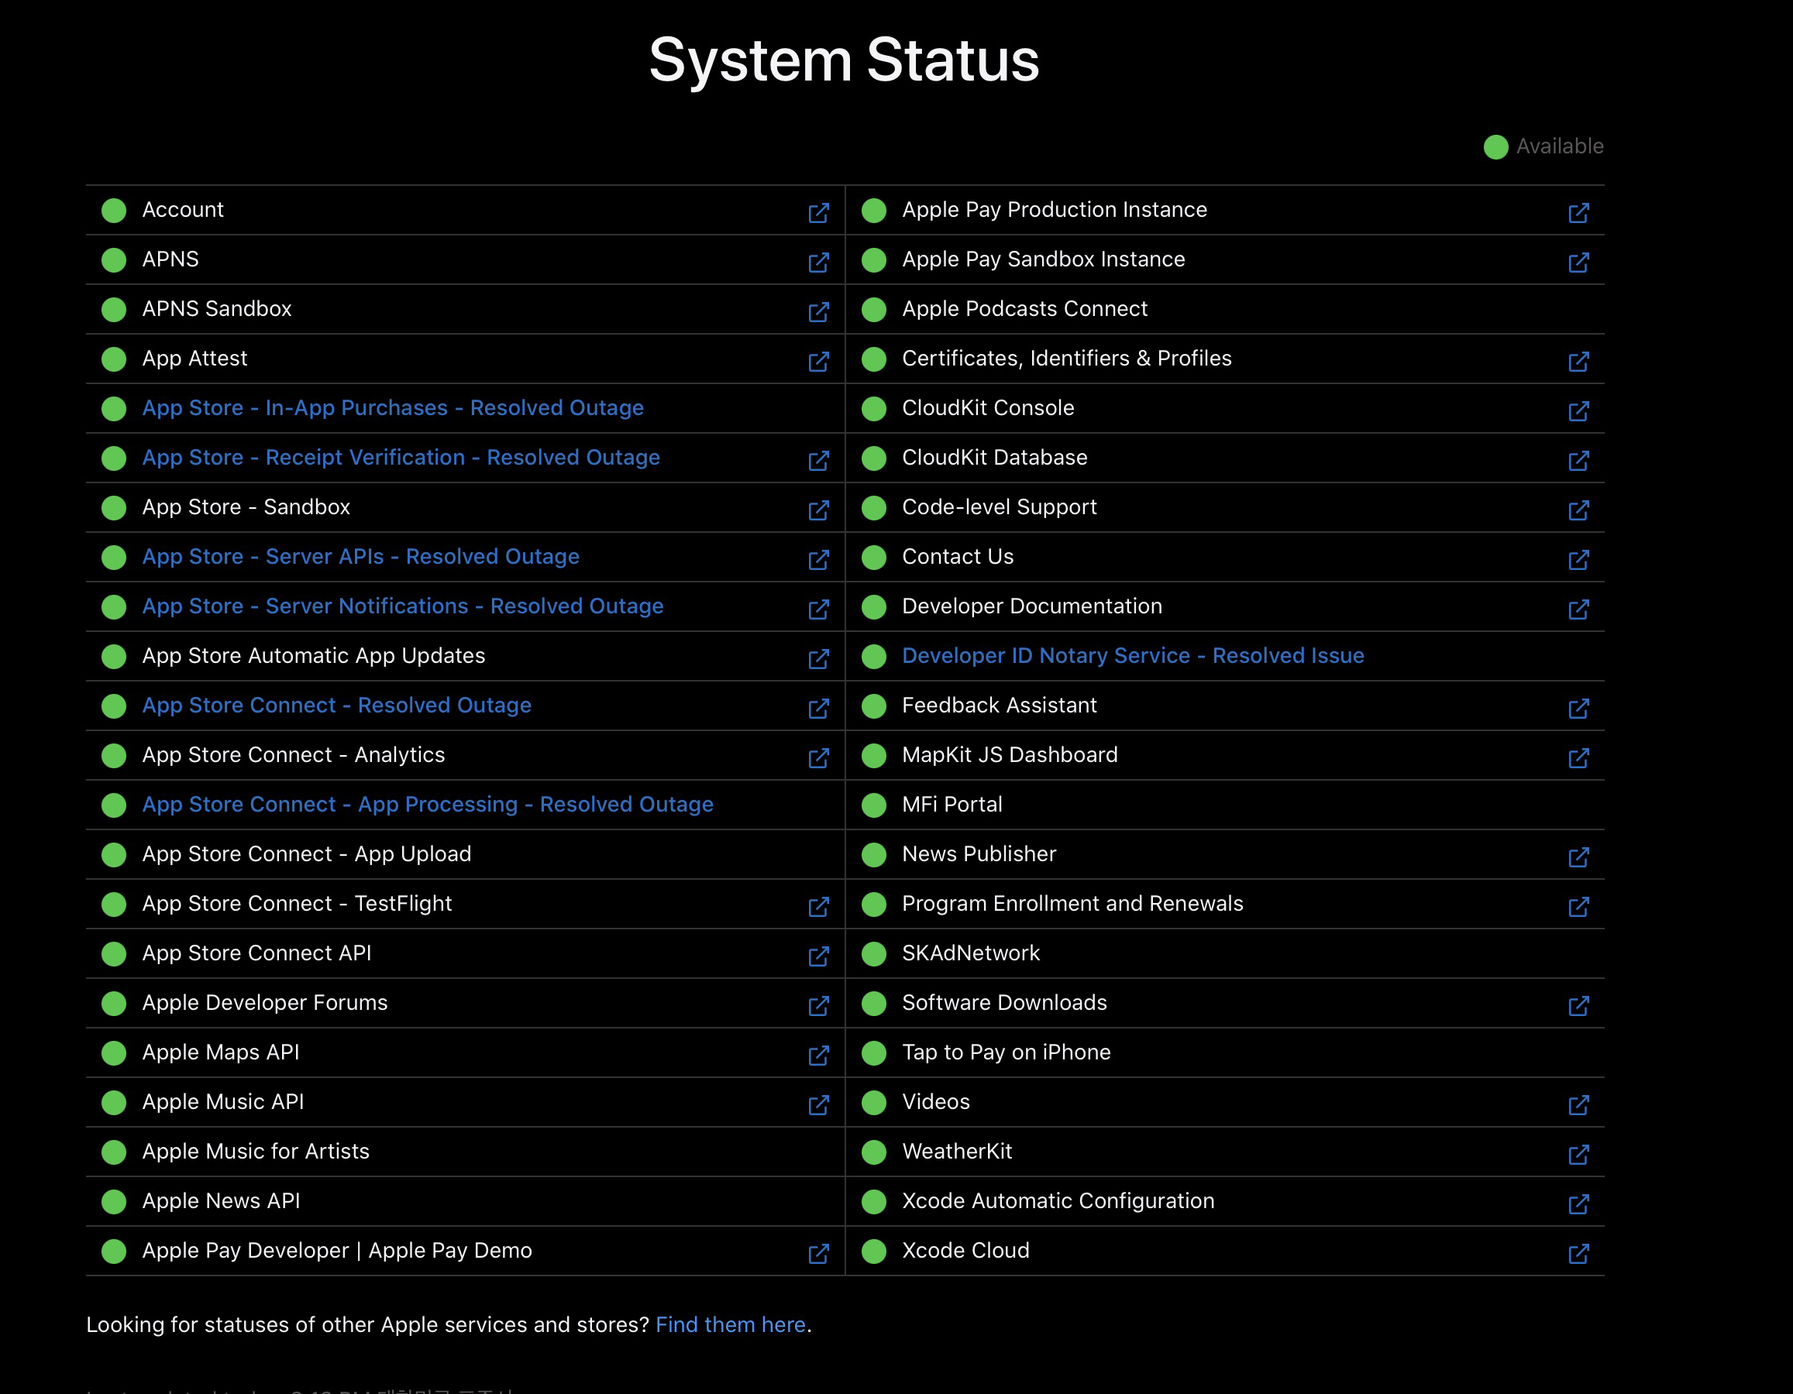
Task: Click the green Available legend indicator
Action: click(x=1495, y=147)
